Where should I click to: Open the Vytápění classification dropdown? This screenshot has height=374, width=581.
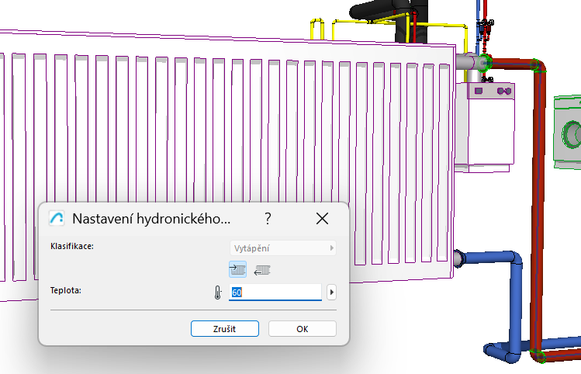(283, 248)
